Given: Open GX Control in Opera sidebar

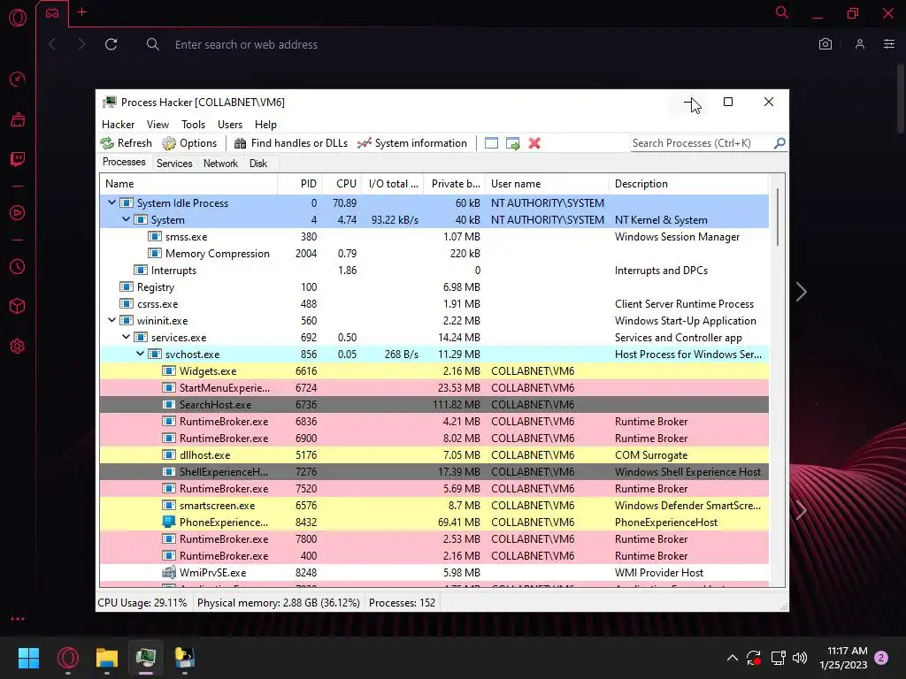Looking at the screenshot, I should coord(18,79).
